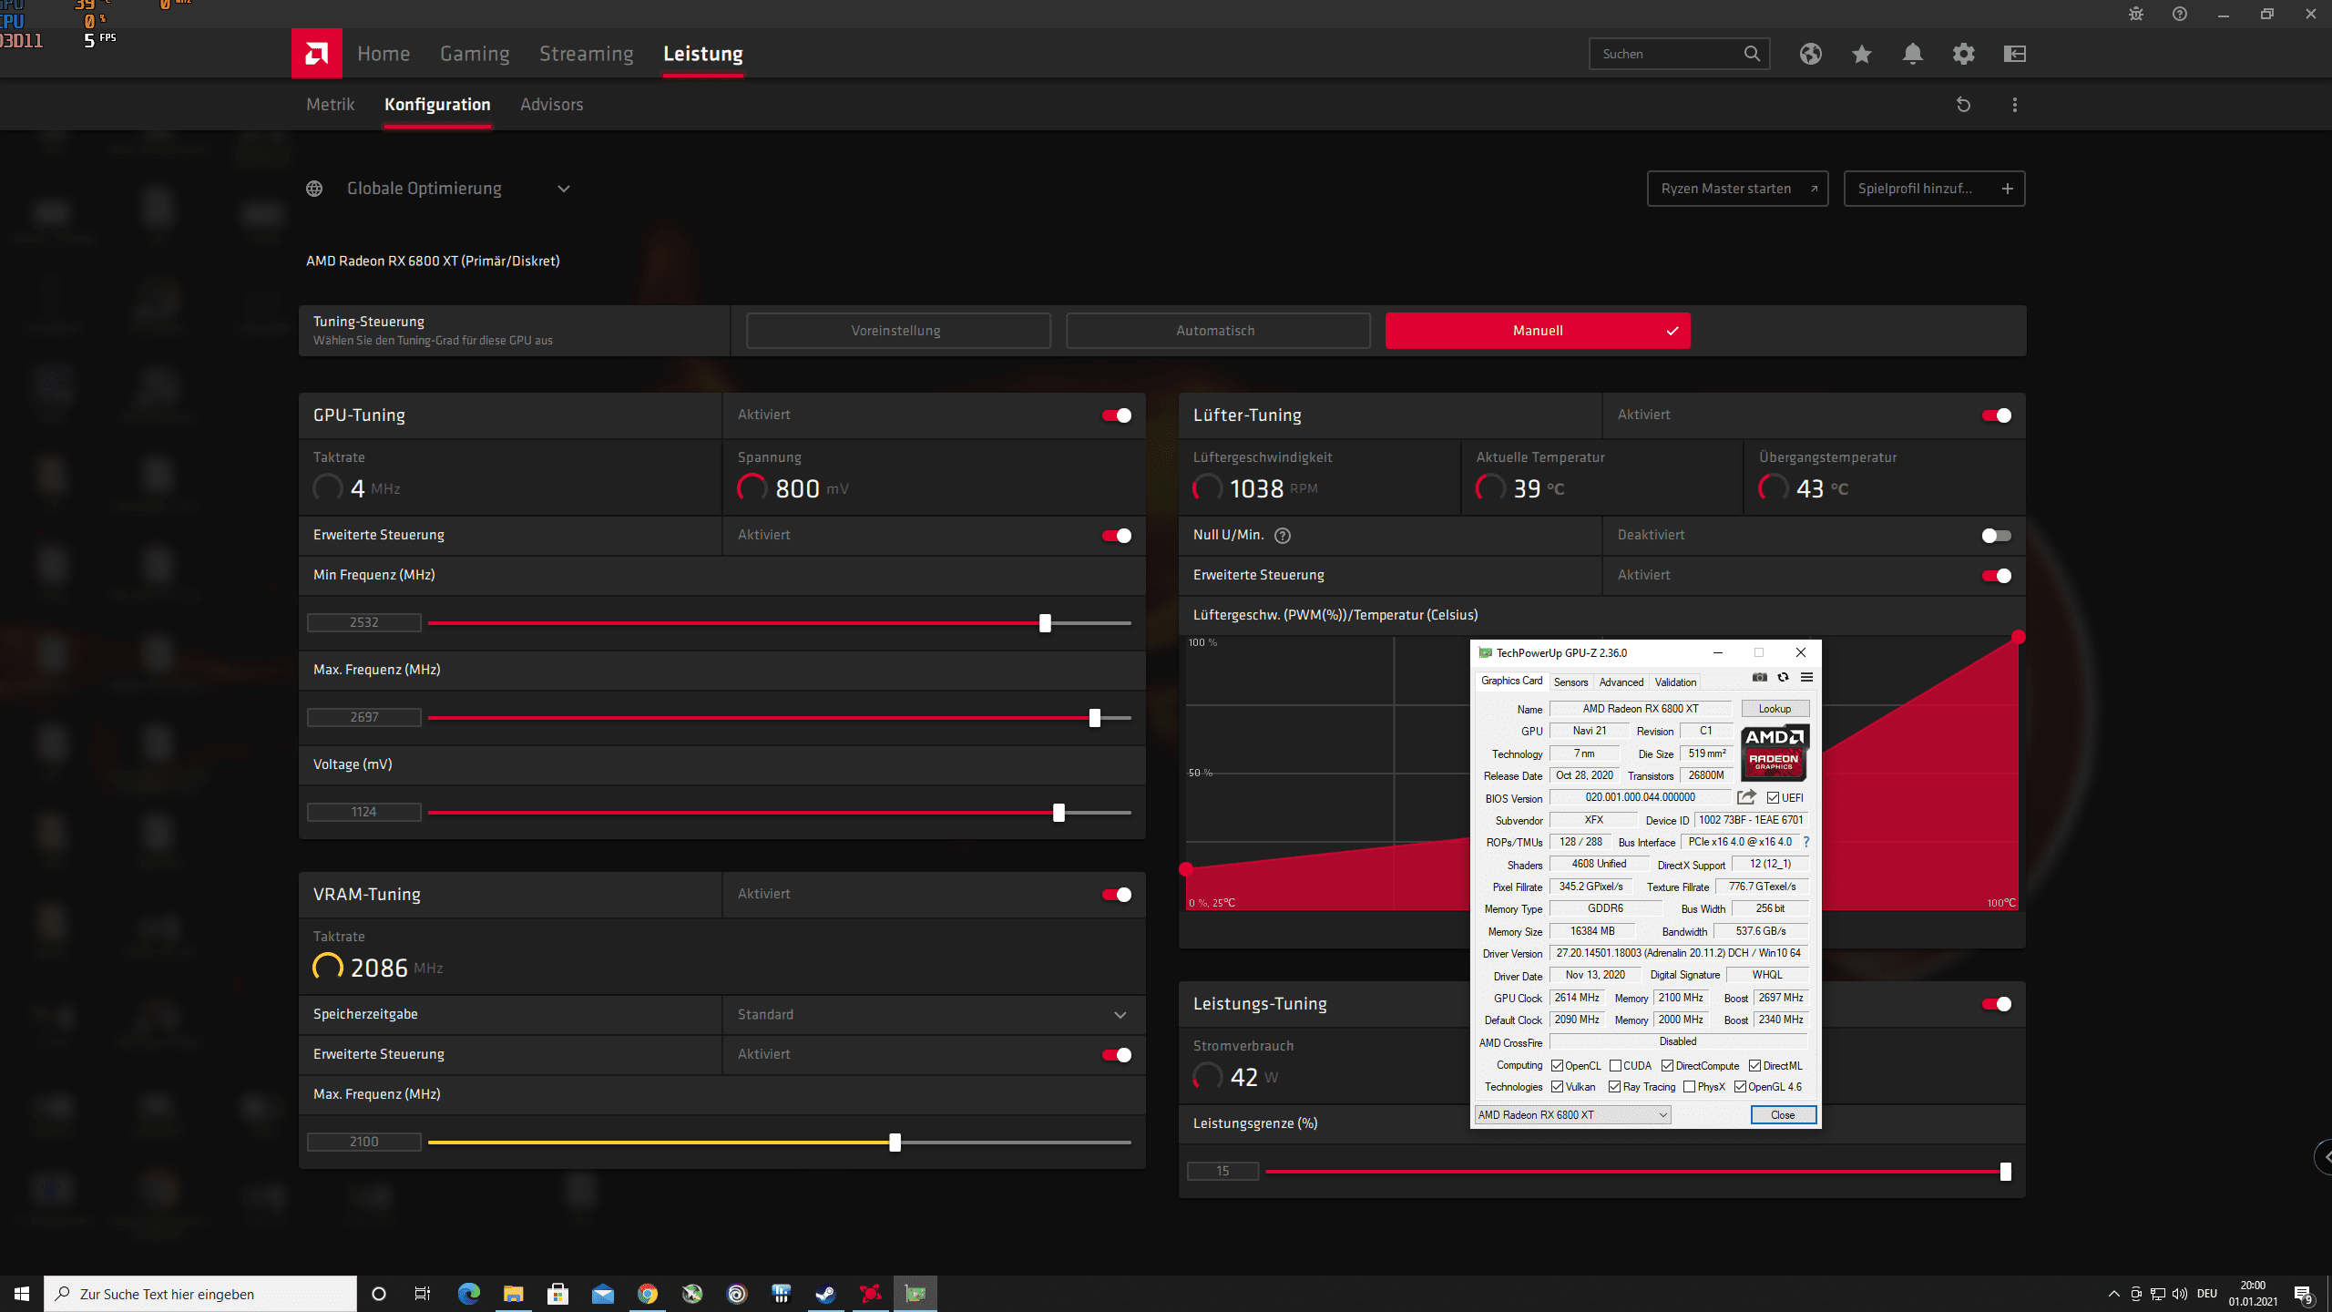Open favorites star icon

click(1861, 54)
